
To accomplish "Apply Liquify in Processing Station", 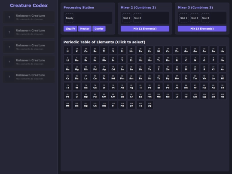I will click(70, 28).
